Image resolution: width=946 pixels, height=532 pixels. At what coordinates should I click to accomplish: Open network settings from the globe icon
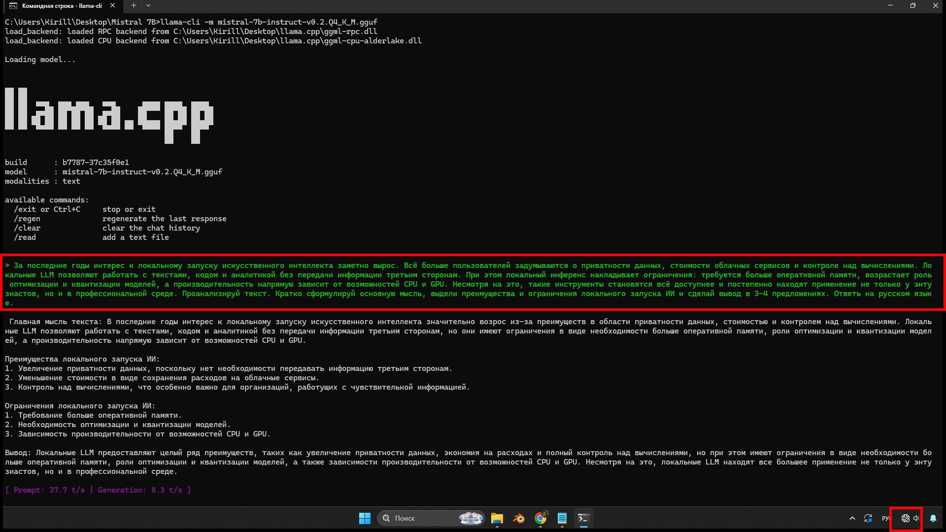pyautogui.click(x=905, y=518)
